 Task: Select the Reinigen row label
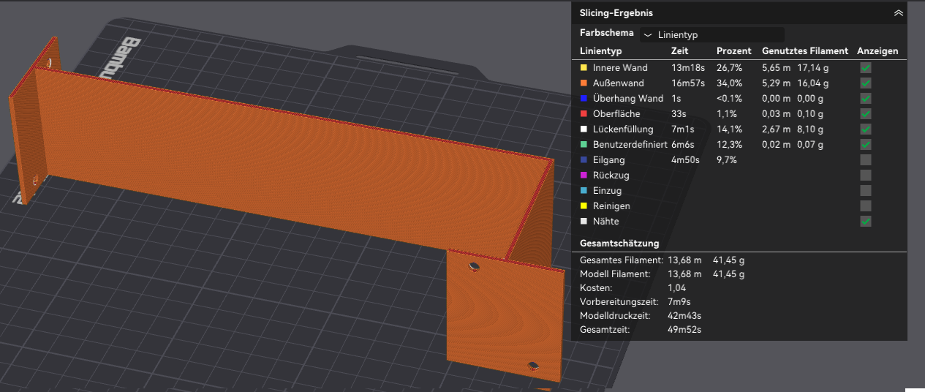pos(611,206)
